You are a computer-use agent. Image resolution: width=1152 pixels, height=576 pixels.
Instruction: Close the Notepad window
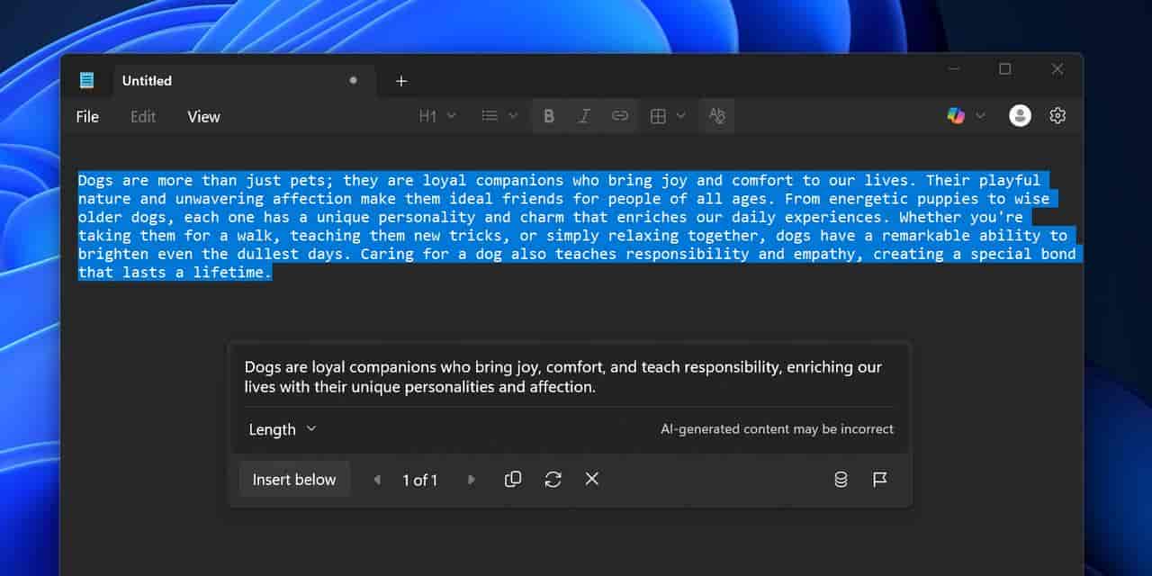pyautogui.click(x=1057, y=69)
